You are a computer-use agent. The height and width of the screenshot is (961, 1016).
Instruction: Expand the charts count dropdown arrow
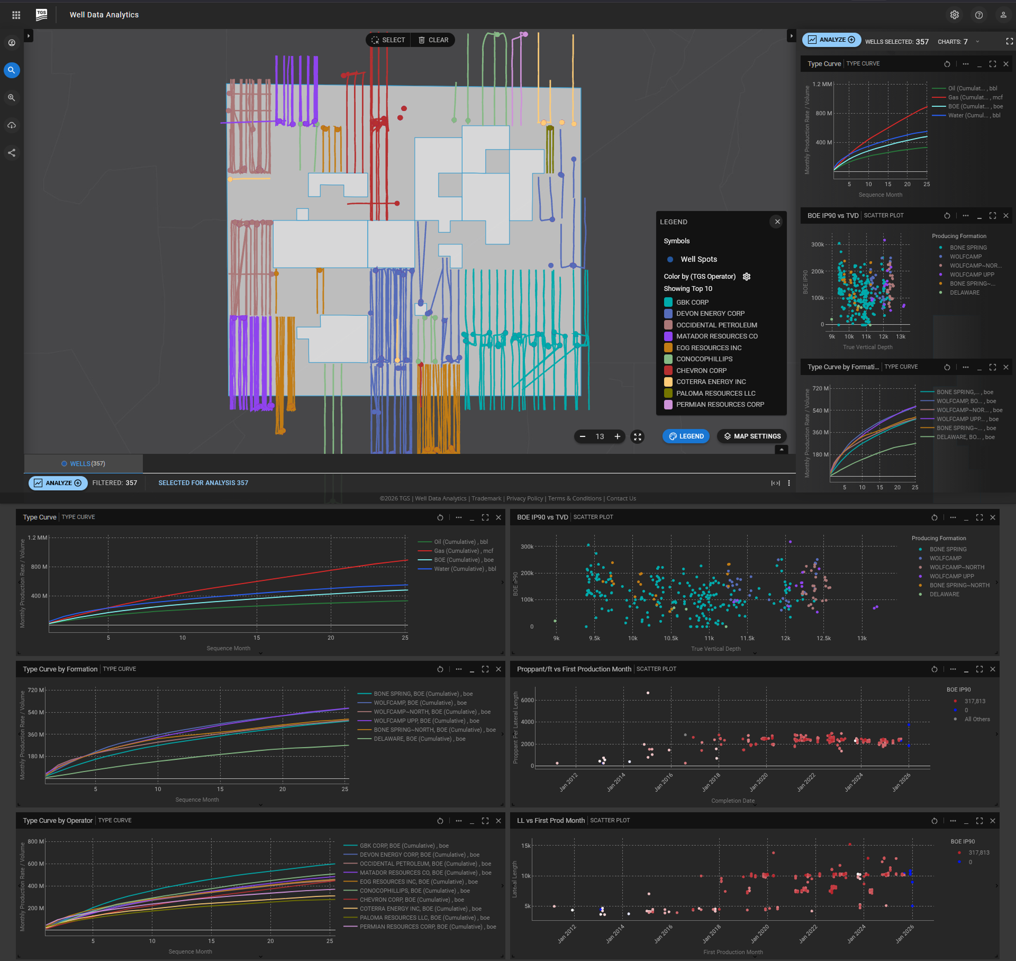click(x=978, y=42)
